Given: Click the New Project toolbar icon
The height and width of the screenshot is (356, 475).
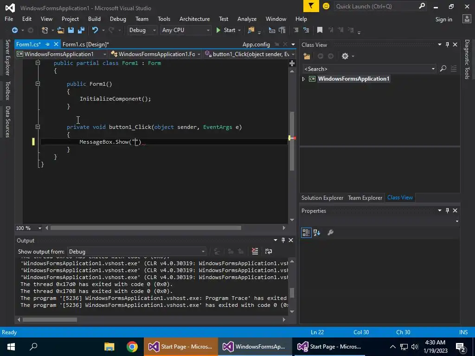Looking at the screenshot, I should click(x=45, y=30).
